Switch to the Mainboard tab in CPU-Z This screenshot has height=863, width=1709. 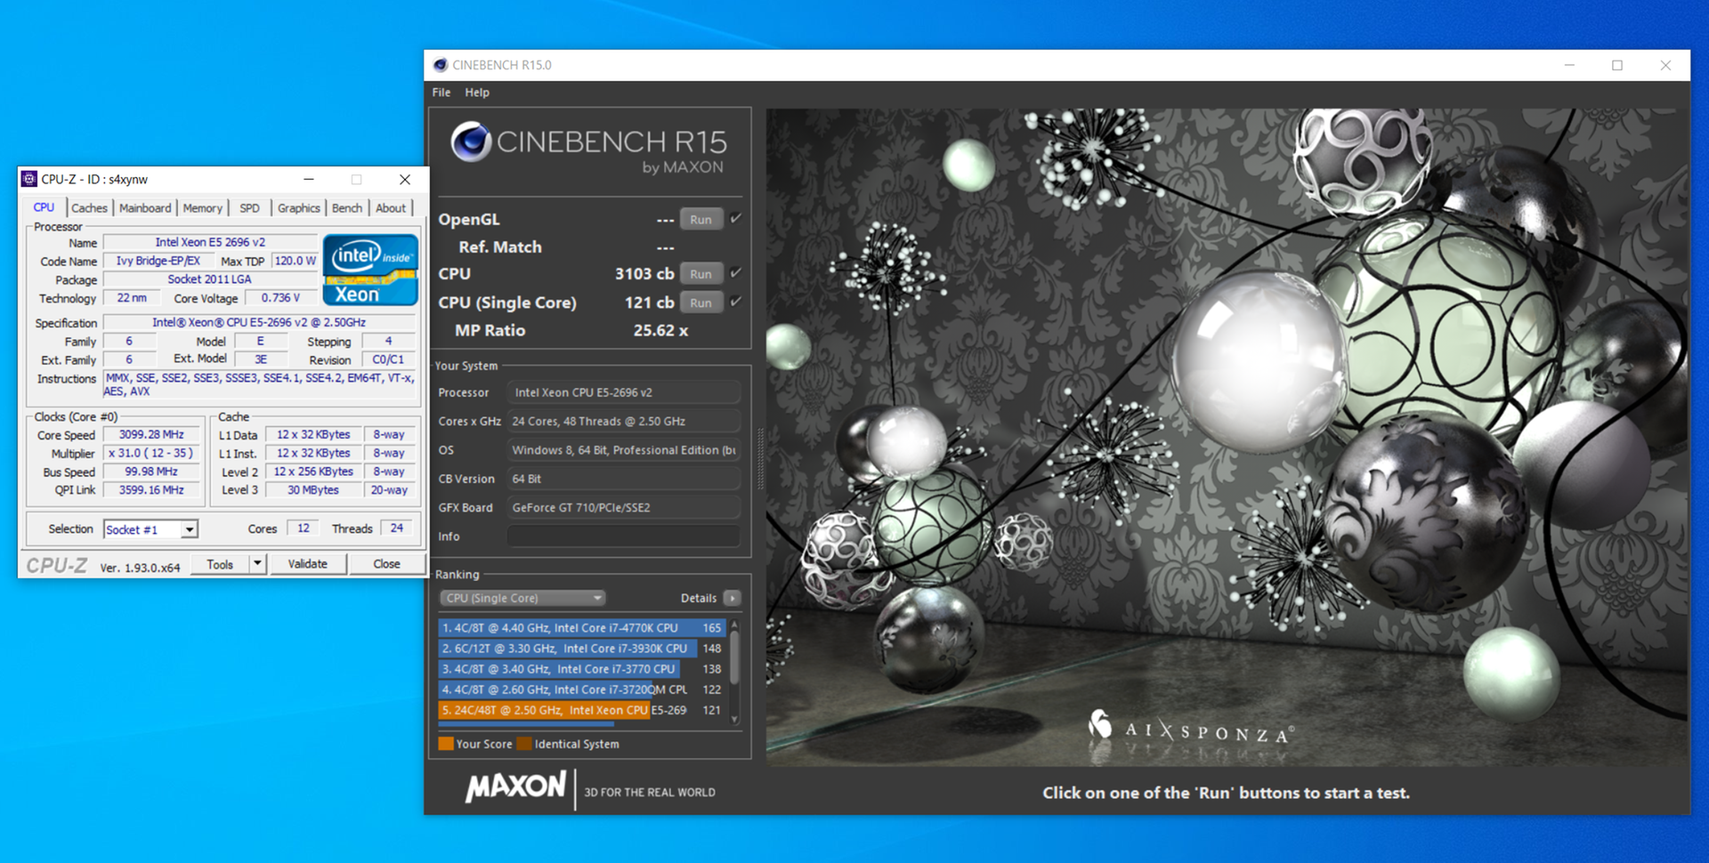click(145, 207)
